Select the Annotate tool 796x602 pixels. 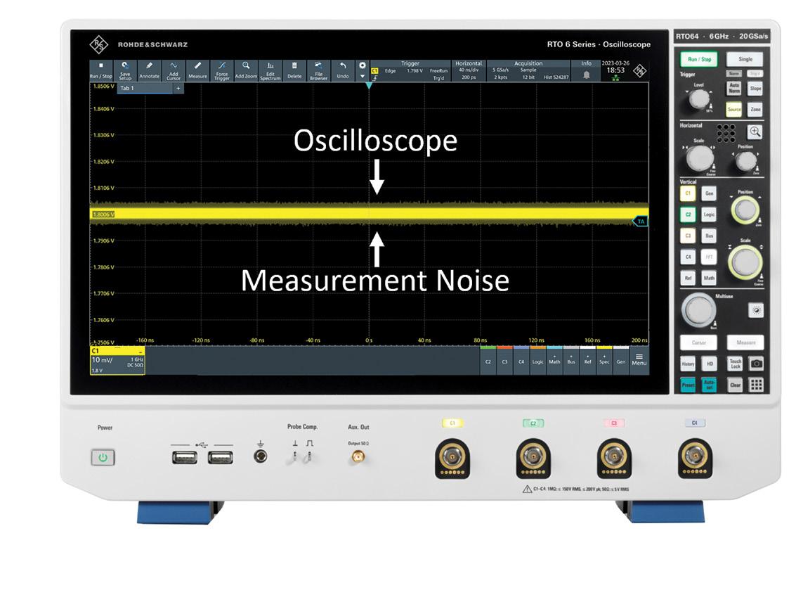click(x=149, y=70)
